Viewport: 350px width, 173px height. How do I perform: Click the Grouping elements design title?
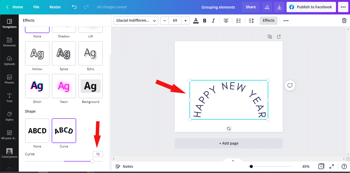(218, 7)
